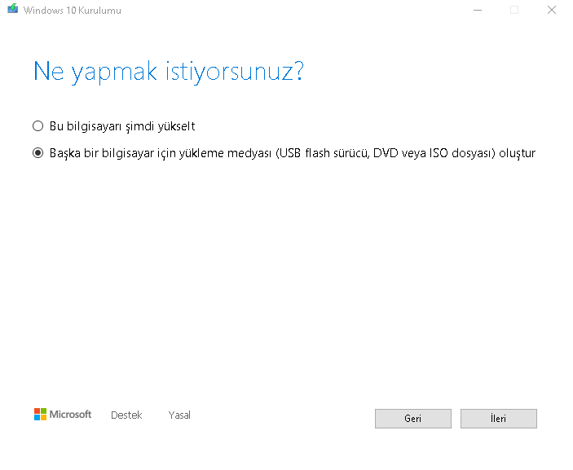This screenshot has width=573, height=470.
Task: Click the "Windows 10 Kurulumu" title text
Action: click(73, 11)
